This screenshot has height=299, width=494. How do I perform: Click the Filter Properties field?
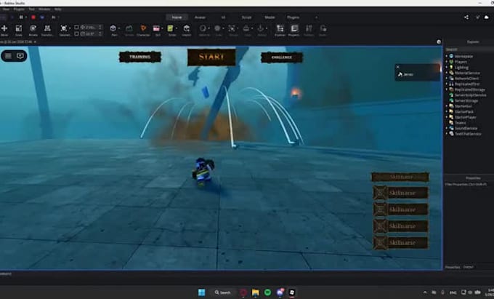pos(469,184)
